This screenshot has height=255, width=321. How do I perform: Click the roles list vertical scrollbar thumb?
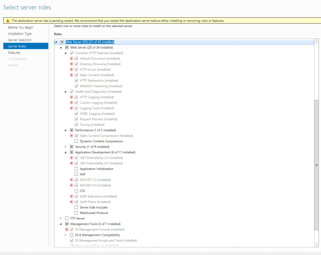[316, 165]
